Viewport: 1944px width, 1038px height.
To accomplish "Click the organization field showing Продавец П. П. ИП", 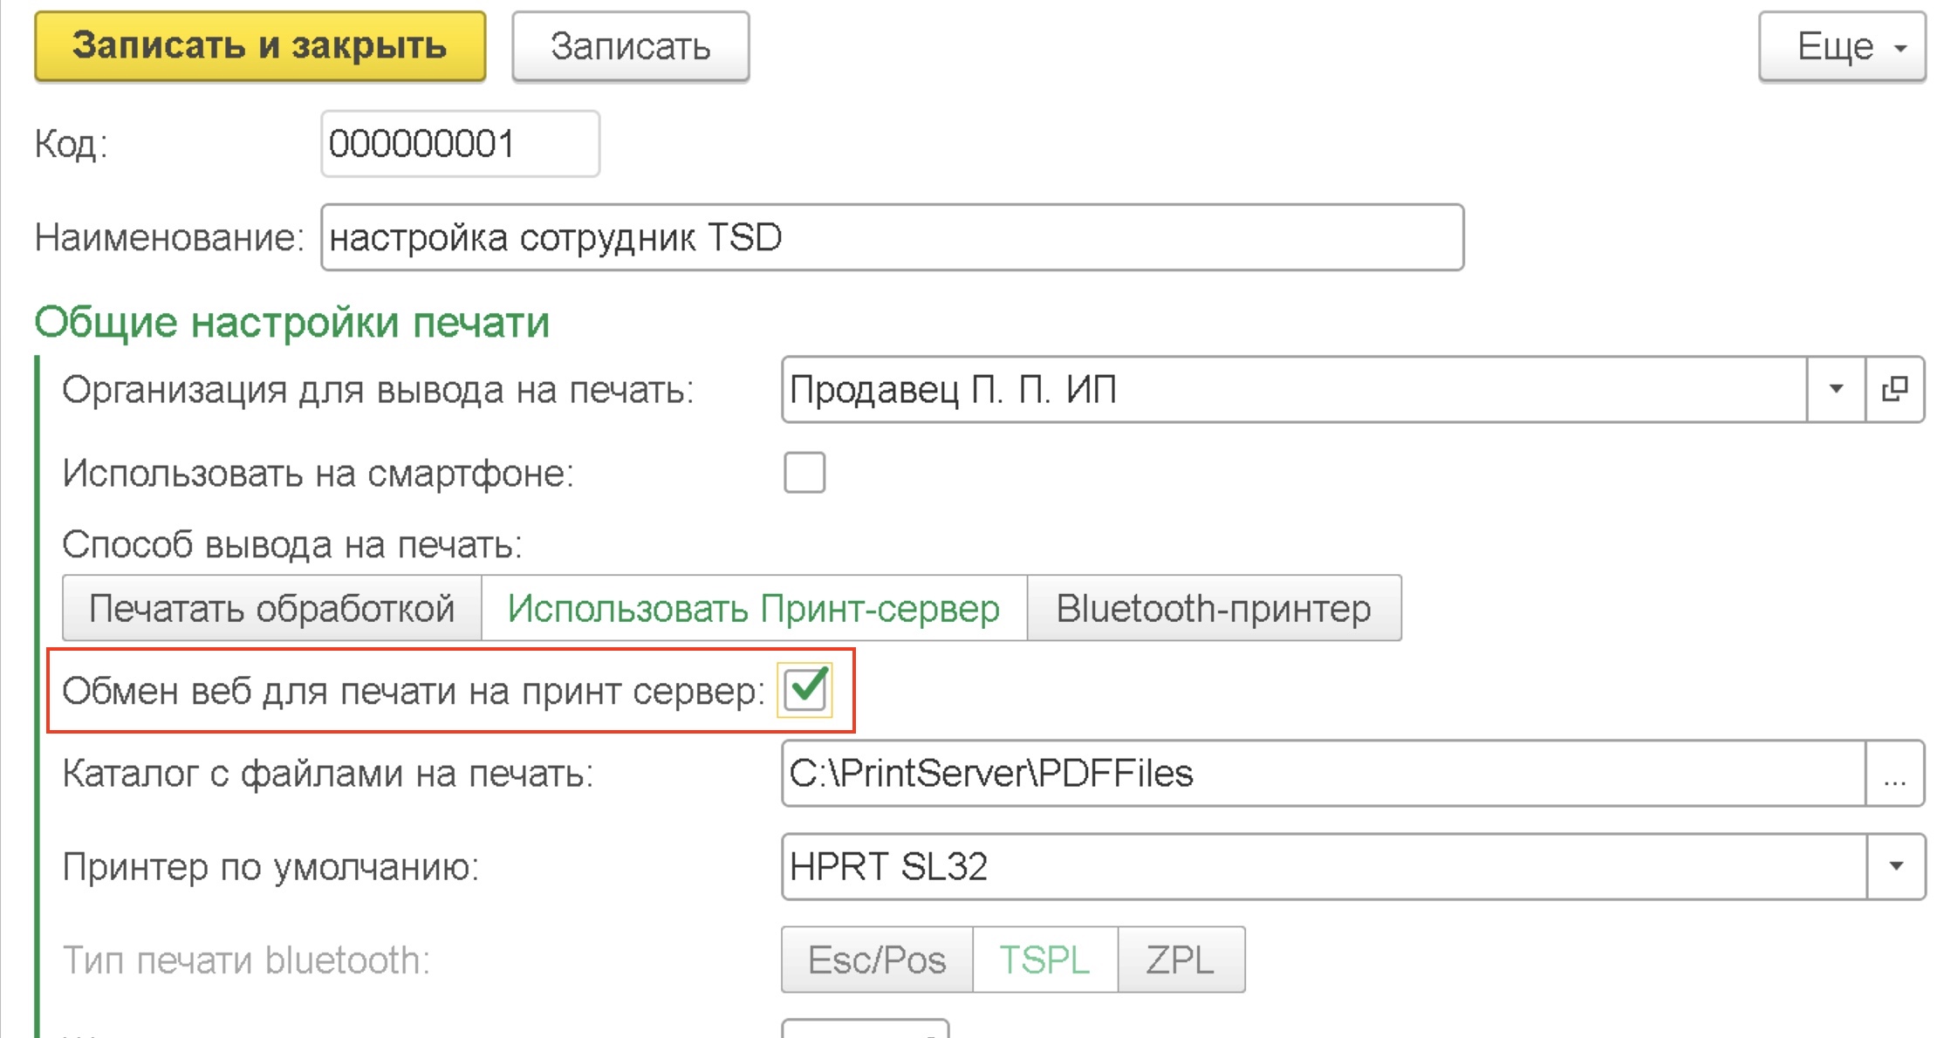I will click(1291, 389).
